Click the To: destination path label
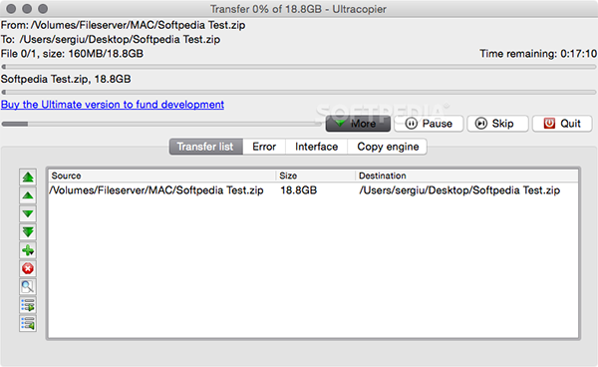 pyautogui.click(x=111, y=39)
